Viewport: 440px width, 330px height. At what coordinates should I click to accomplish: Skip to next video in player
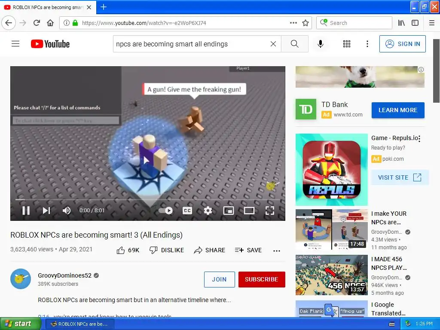[46, 211]
